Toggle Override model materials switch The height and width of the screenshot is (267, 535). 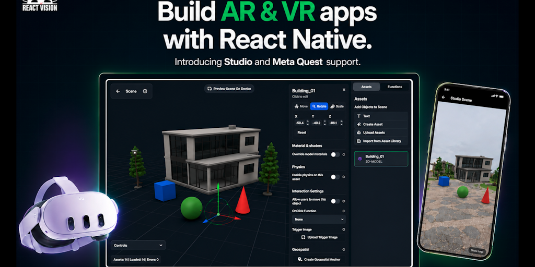335,154
